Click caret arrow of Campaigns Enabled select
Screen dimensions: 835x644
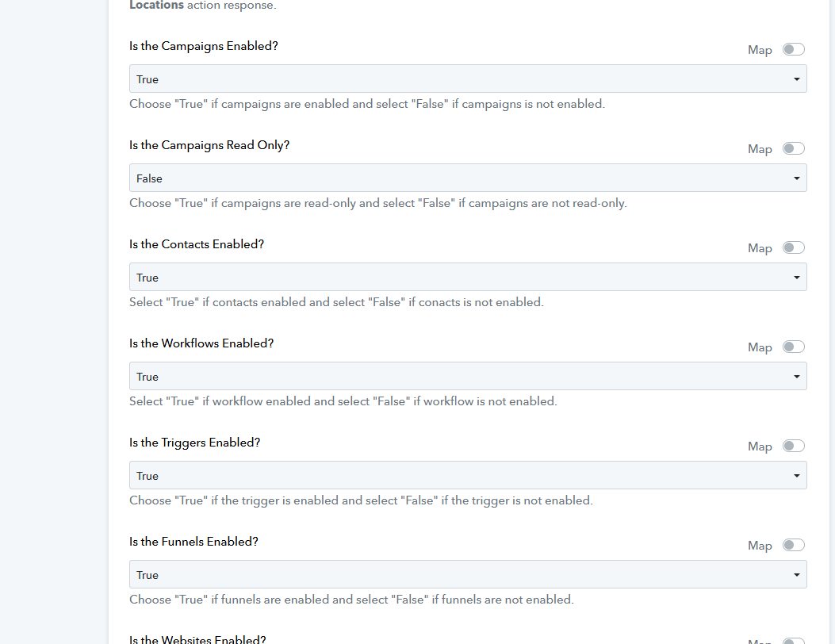[797, 79]
